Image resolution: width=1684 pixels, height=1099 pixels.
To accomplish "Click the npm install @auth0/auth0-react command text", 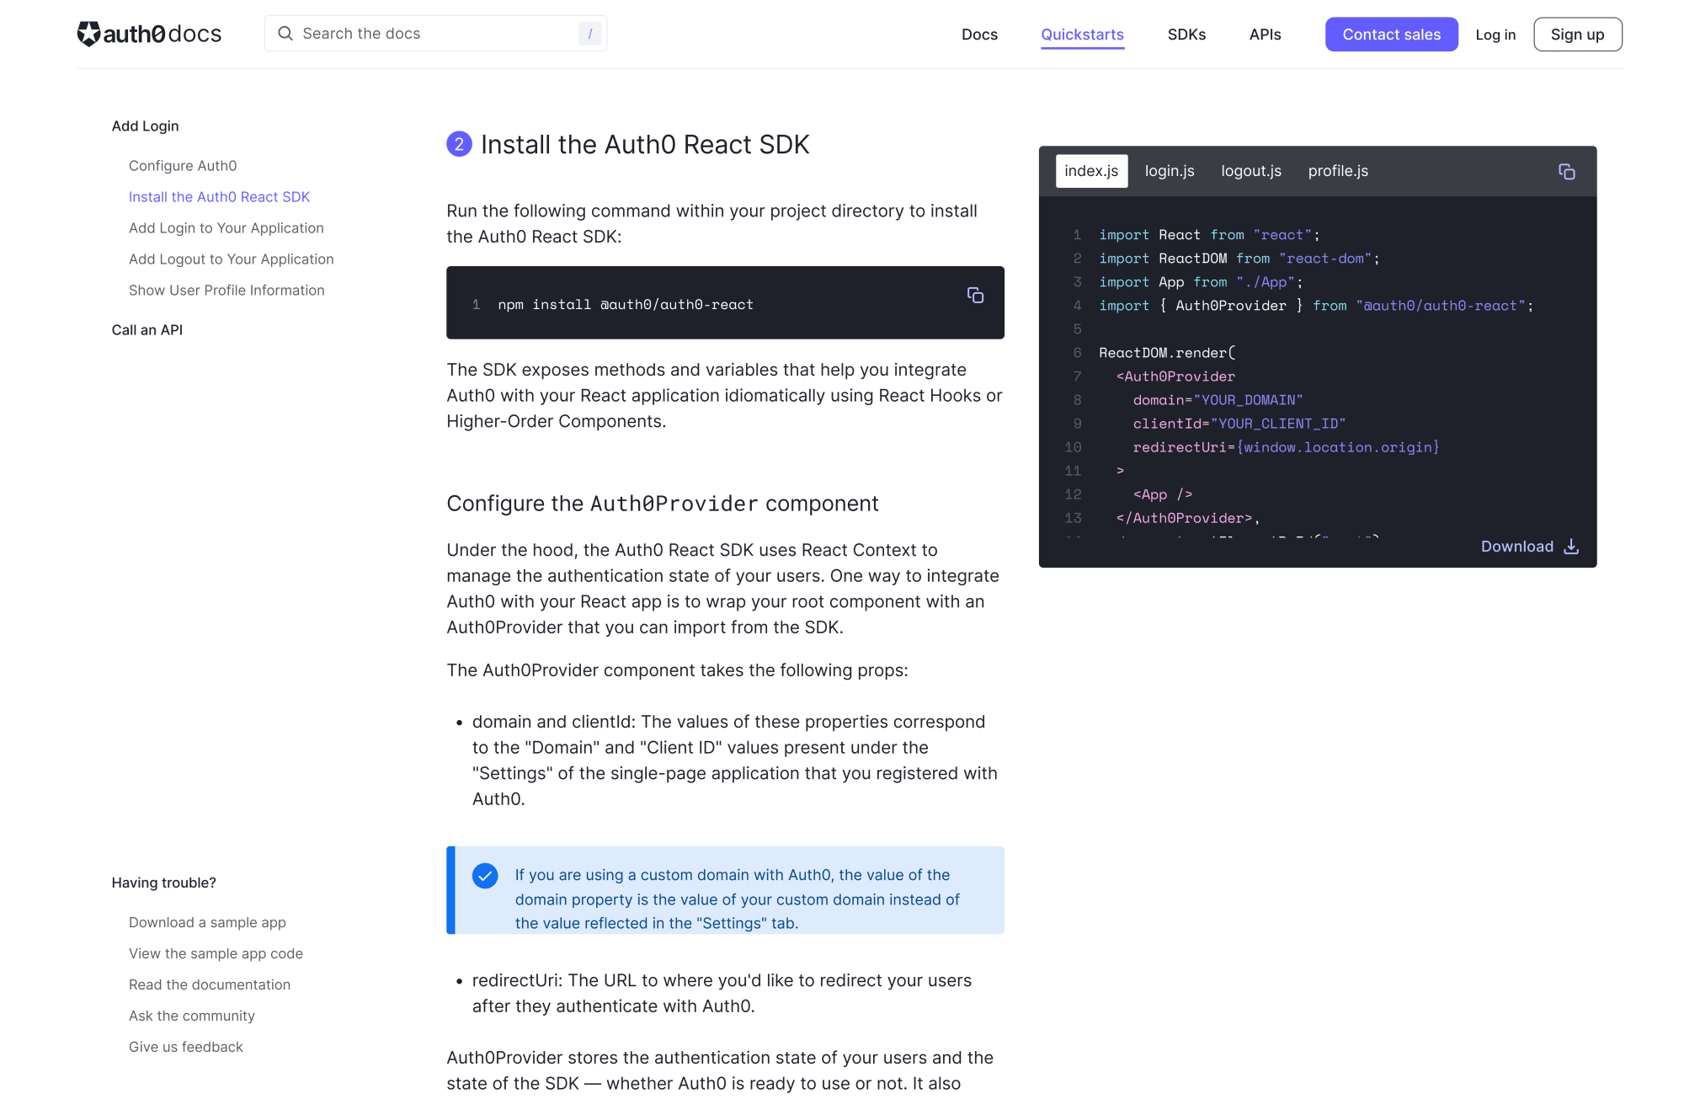I will click(626, 305).
